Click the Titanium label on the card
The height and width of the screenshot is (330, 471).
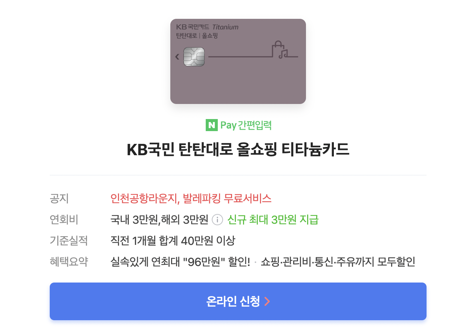(x=225, y=27)
